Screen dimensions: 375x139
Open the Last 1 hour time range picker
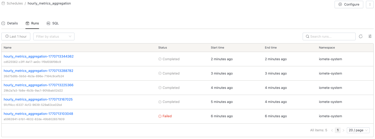[x=16, y=37]
